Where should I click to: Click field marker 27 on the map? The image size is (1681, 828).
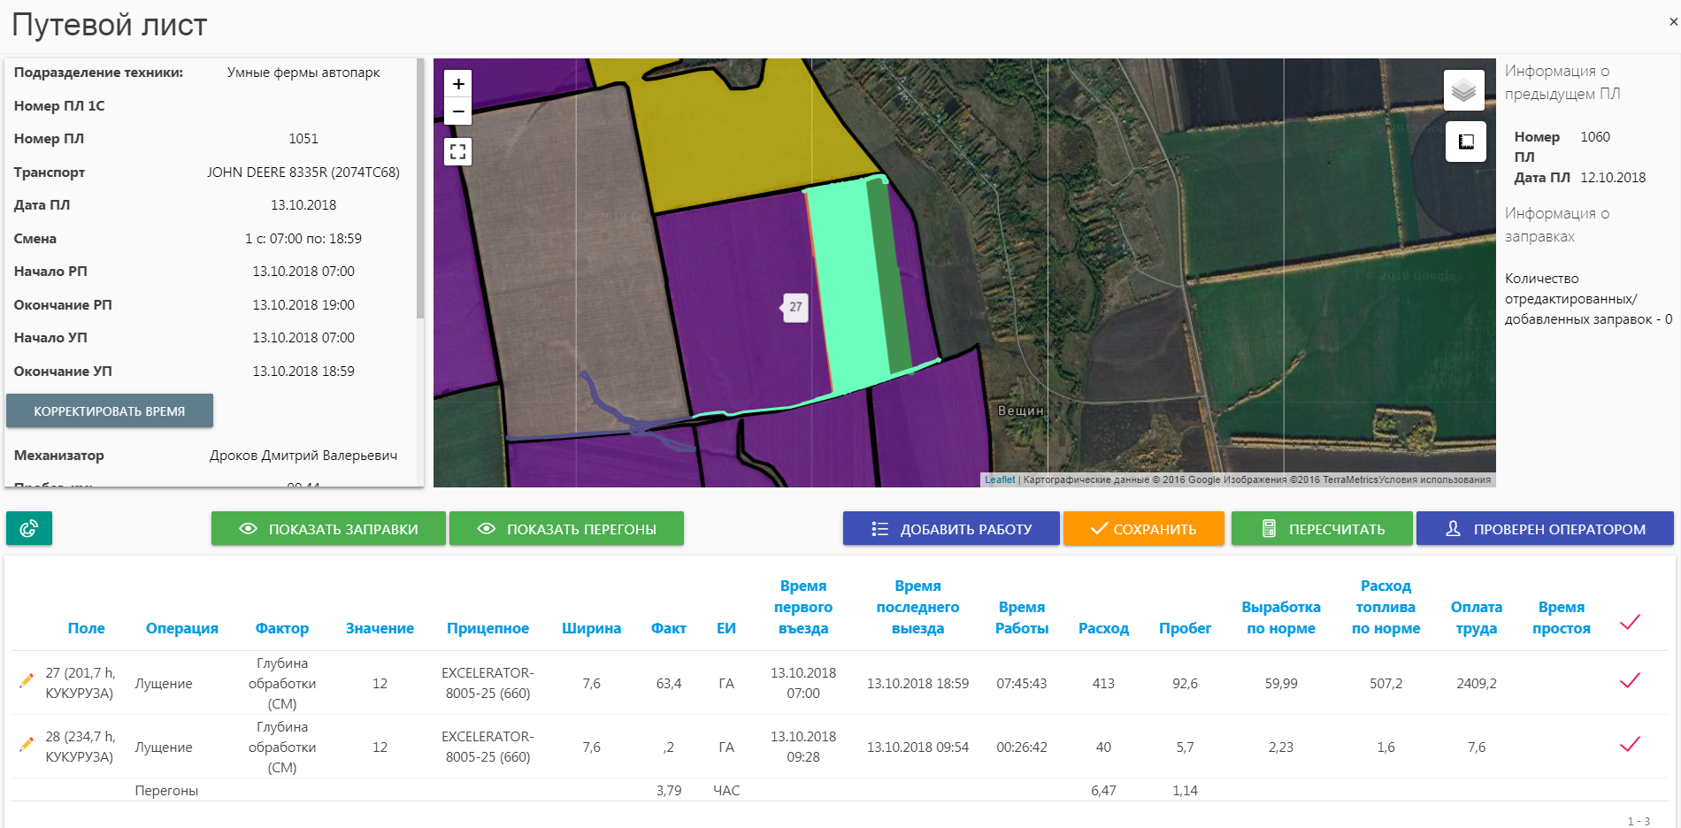coord(795,307)
